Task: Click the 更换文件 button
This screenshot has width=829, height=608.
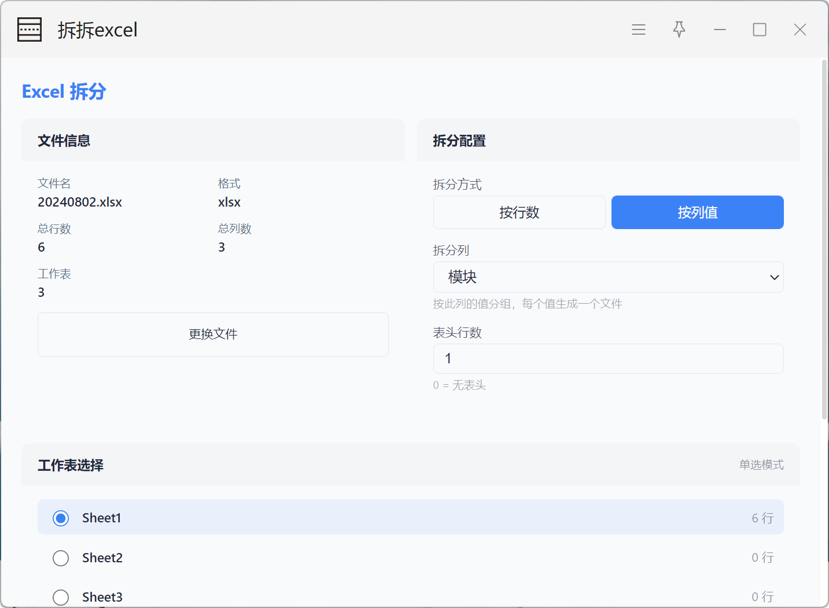Action: click(x=213, y=334)
